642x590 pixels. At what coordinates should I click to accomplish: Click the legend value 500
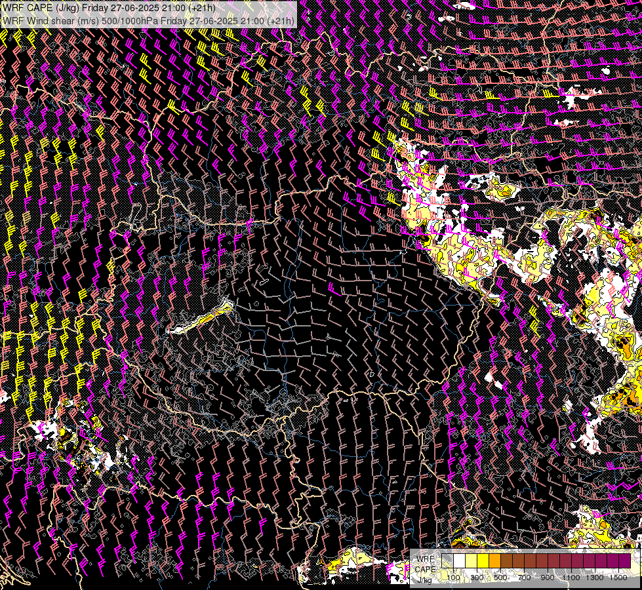(500, 578)
